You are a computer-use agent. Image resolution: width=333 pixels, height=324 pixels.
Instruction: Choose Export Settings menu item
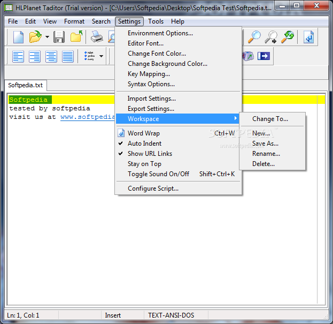coord(178,109)
